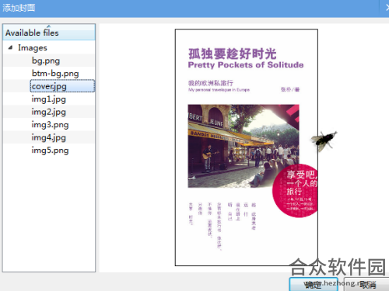Pick img1.jpg from the list
This screenshot has width=389, height=291.
pyautogui.click(x=48, y=99)
